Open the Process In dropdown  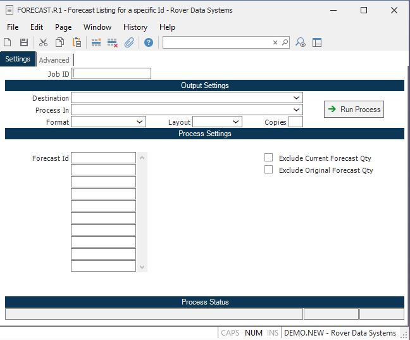click(x=296, y=110)
